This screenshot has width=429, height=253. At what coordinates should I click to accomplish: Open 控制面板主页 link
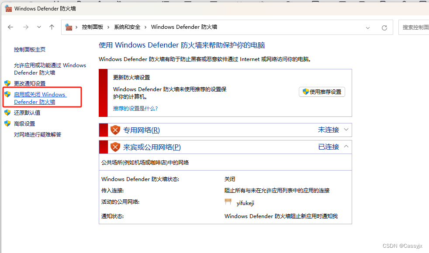(x=30, y=49)
